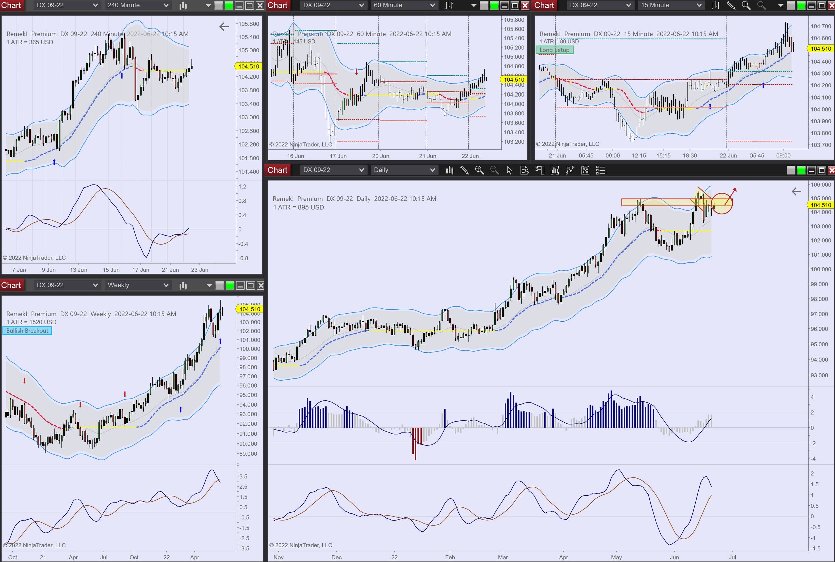
Task: Open Data Box icon in Daily chart
Action: 524,170
